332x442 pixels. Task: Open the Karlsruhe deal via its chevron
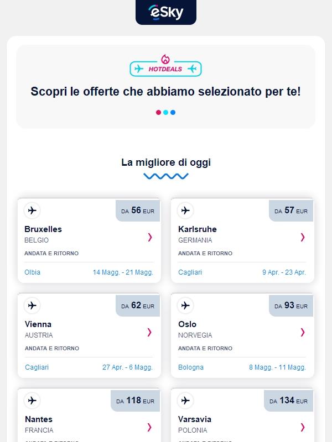tap(302, 238)
